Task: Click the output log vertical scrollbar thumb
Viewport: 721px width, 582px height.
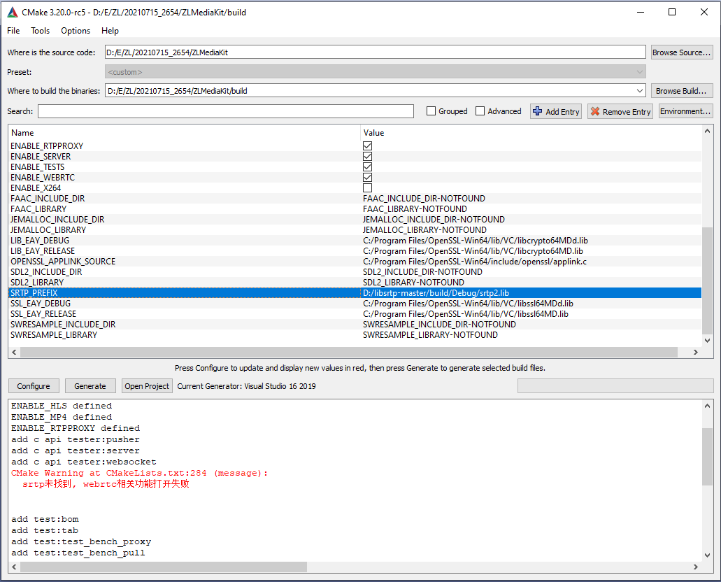Action: 707,456
